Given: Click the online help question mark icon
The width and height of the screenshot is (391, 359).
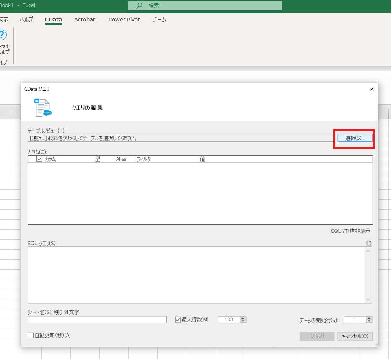Looking at the screenshot, I should [x=3, y=35].
